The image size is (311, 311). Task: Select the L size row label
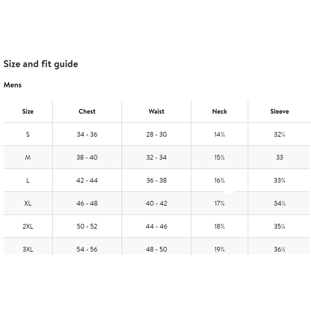28,180
